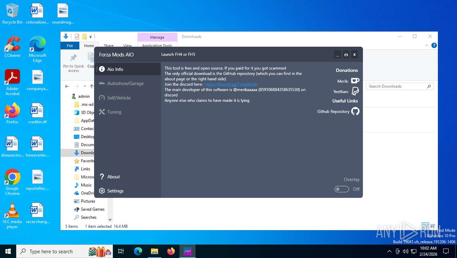The image size is (457, 258).
Task: Select the Microsoft Edge desktop shortcut
Action: pyautogui.click(x=37, y=49)
